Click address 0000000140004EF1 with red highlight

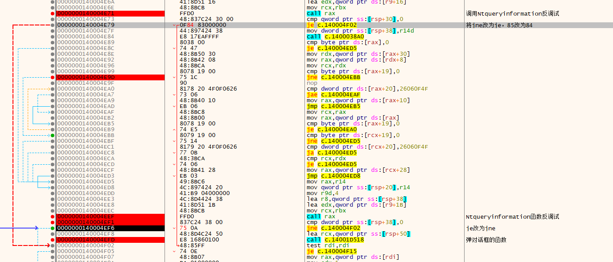[x=85, y=222]
